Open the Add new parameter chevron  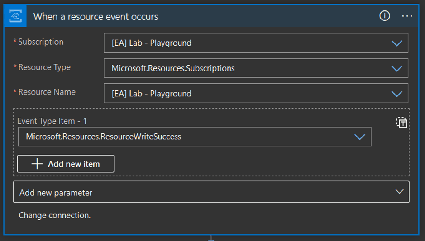399,192
